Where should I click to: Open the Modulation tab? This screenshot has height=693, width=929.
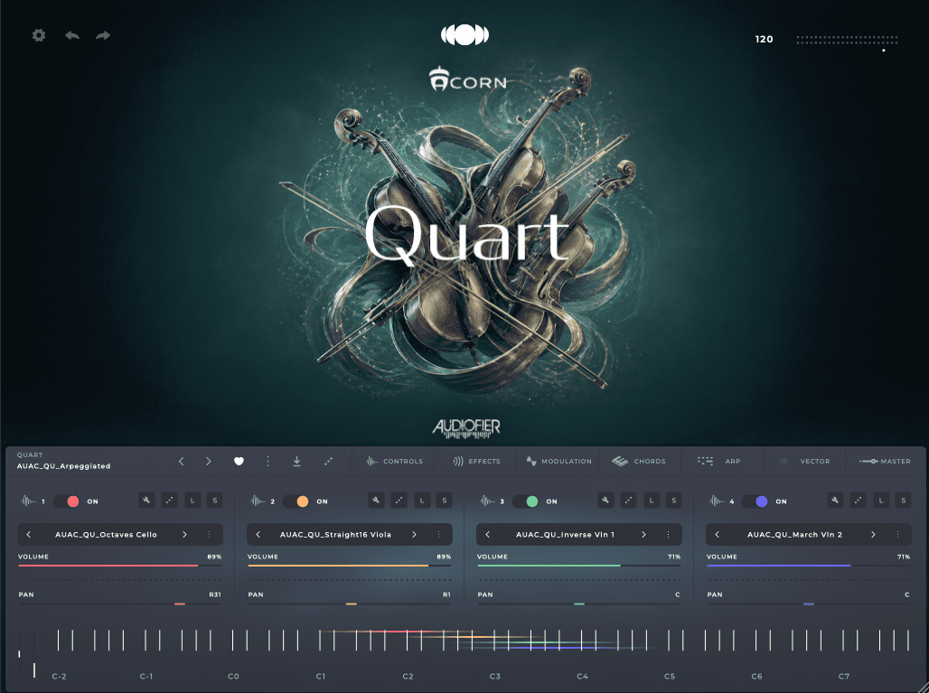558,461
